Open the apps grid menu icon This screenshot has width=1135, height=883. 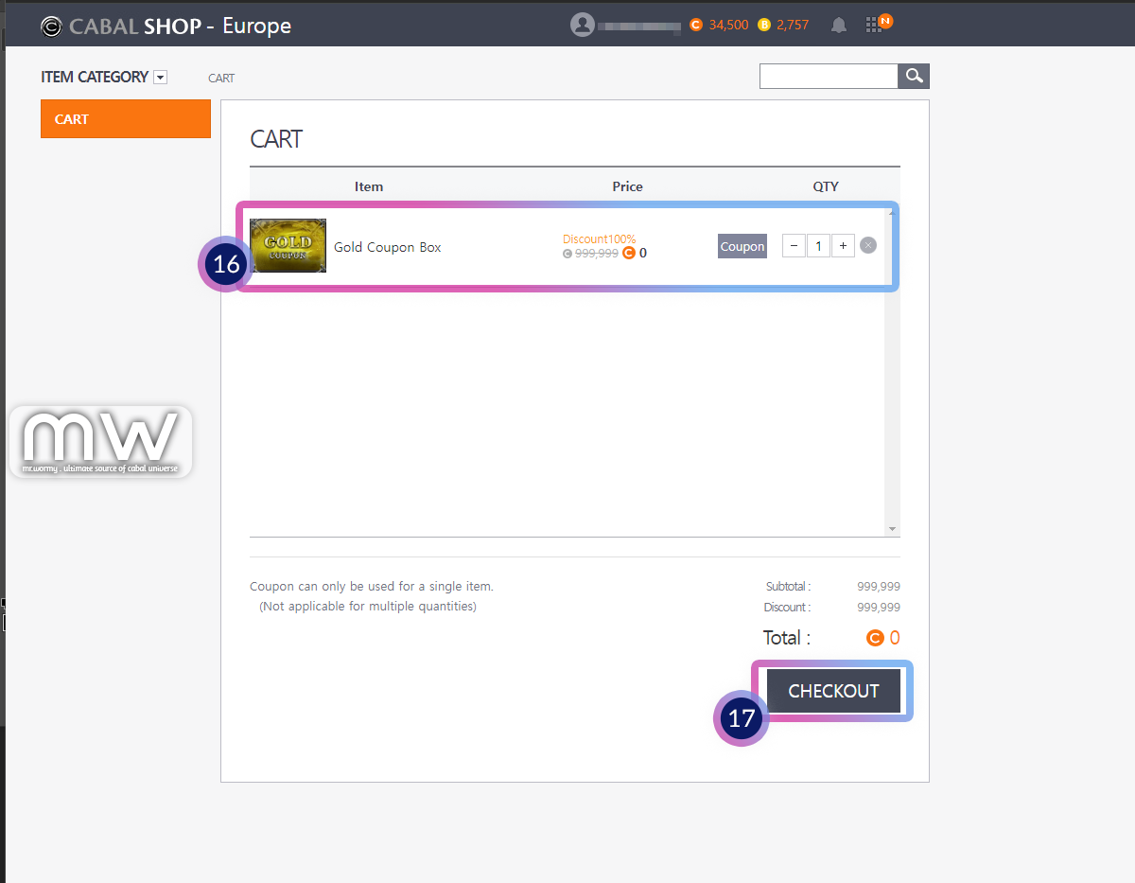click(x=873, y=26)
